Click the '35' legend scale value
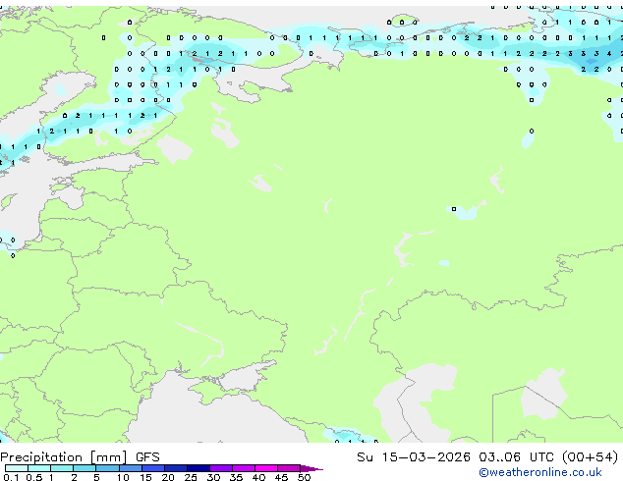 coord(236,477)
